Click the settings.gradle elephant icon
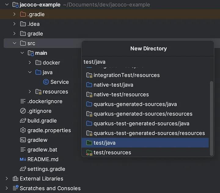Screen dimensions: 220x193 coord(23,169)
